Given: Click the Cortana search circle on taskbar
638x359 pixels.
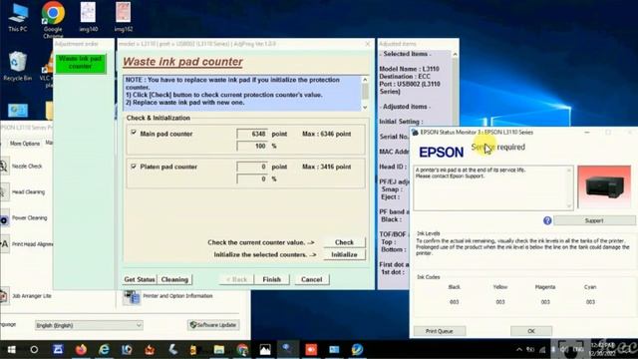Looking at the screenshot, I should (34, 350).
